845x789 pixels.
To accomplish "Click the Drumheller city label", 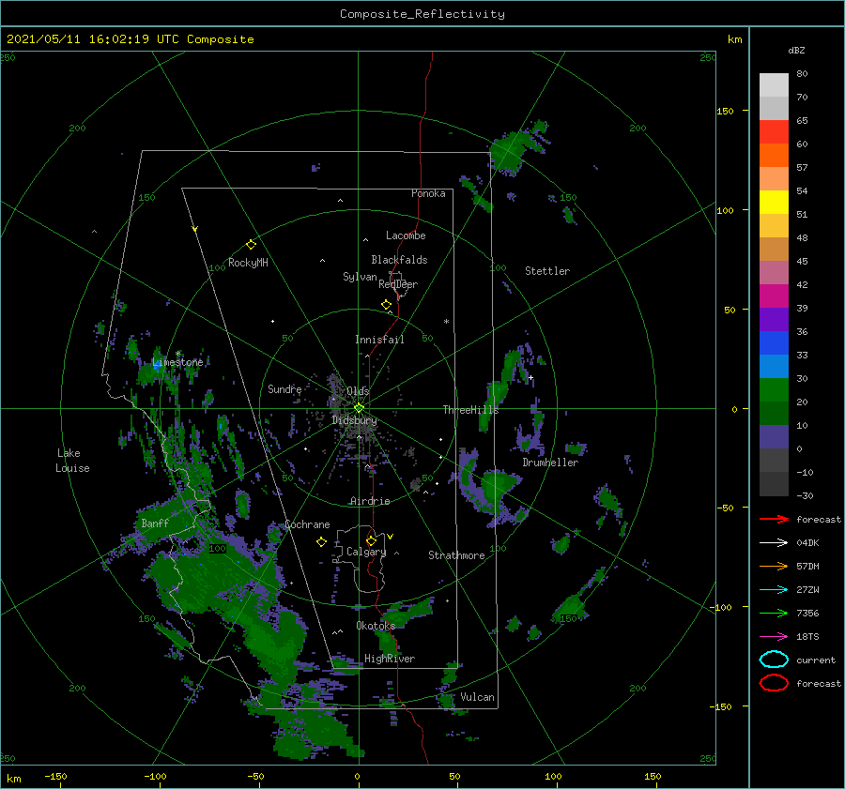I will (550, 463).
